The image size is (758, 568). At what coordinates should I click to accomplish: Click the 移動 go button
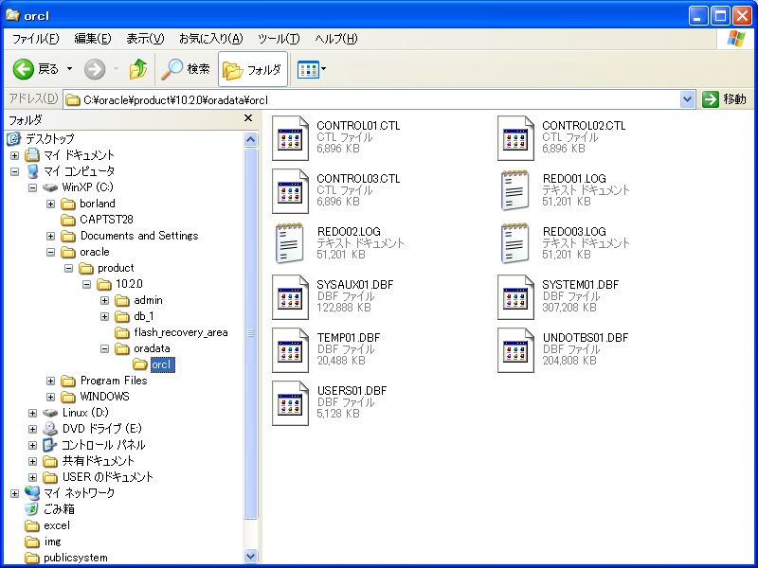coord(724,99)
